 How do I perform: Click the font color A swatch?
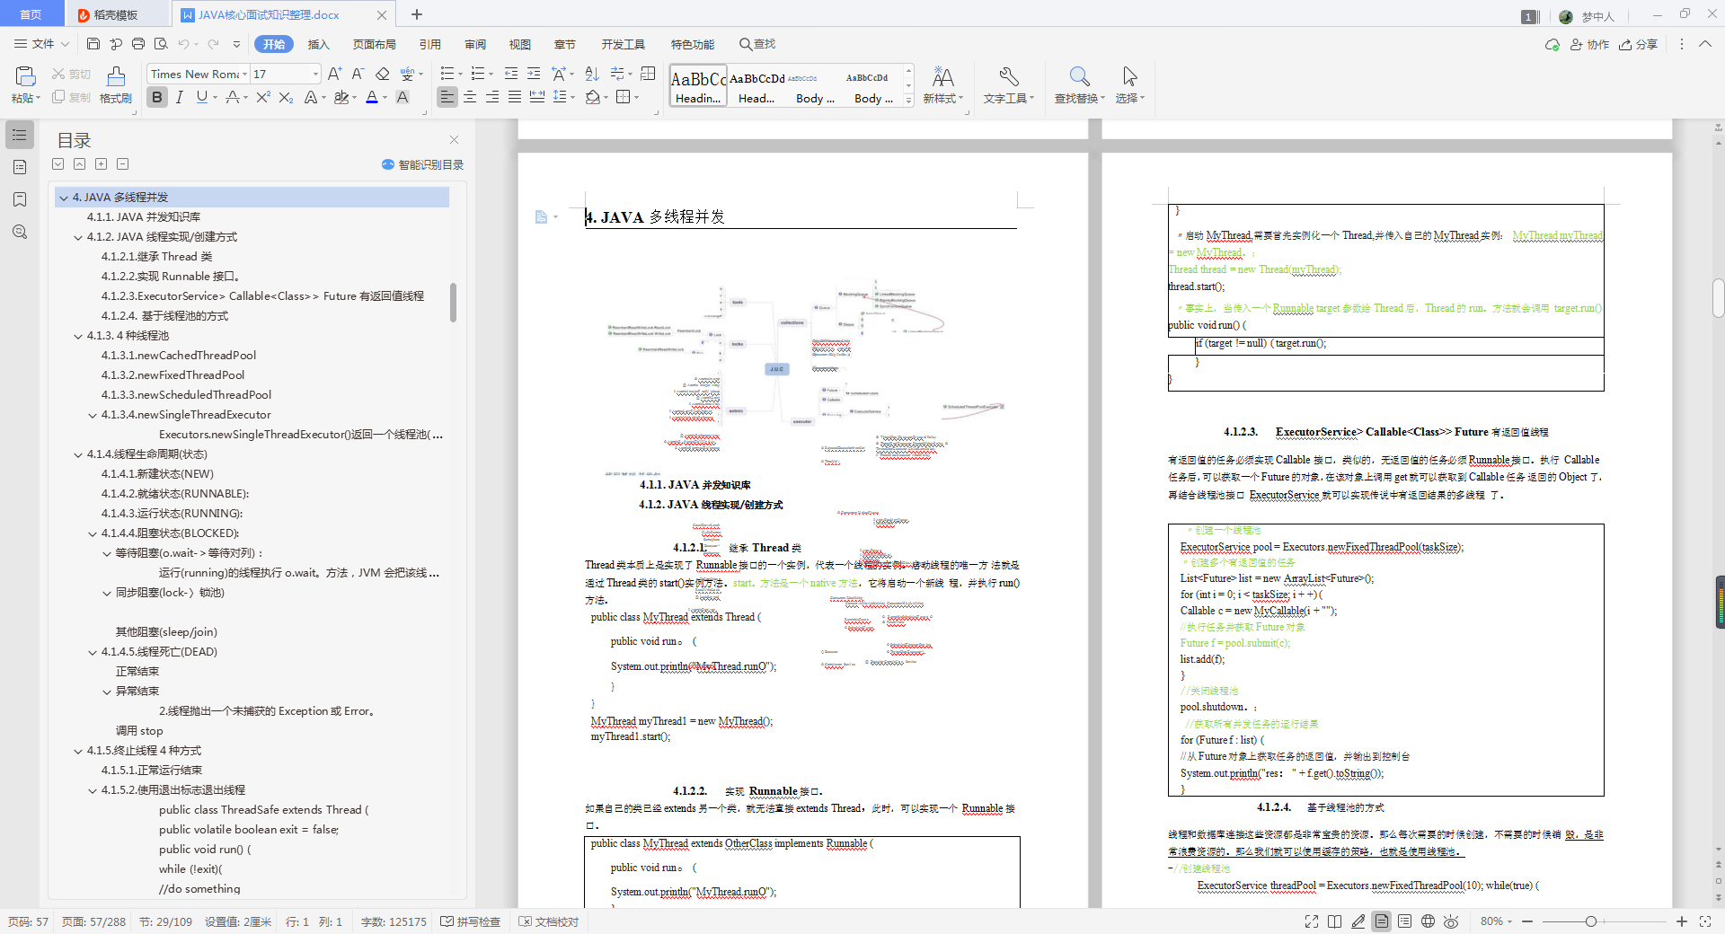pyautogui.click(x=372, y=97)
